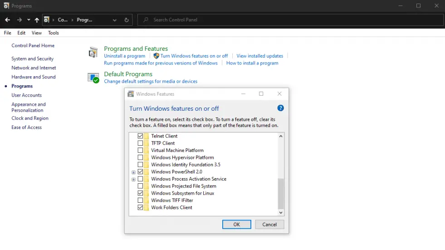
Task: Click the features list scroll up arrow
Action: [x=281, y=136]
